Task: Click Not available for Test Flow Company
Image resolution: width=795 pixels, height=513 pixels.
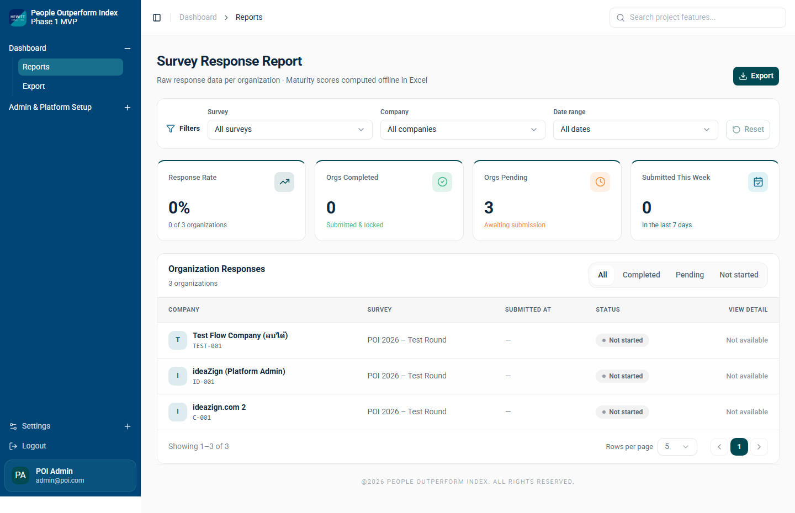Action: click(x=747, y=340)
